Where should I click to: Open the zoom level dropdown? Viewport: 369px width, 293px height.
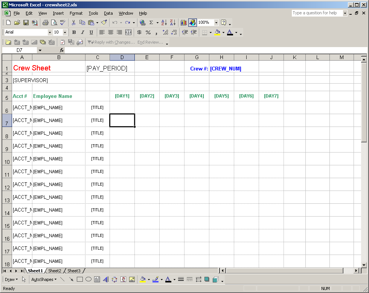pyautogui.click(x=216, y=22)
